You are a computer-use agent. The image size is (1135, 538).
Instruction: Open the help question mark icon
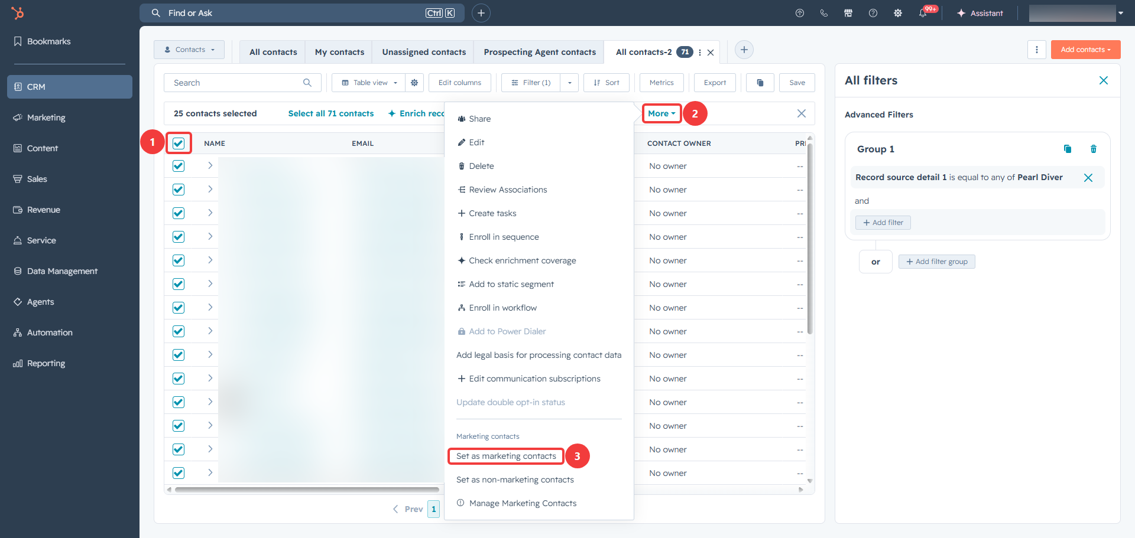pos(873,13)
